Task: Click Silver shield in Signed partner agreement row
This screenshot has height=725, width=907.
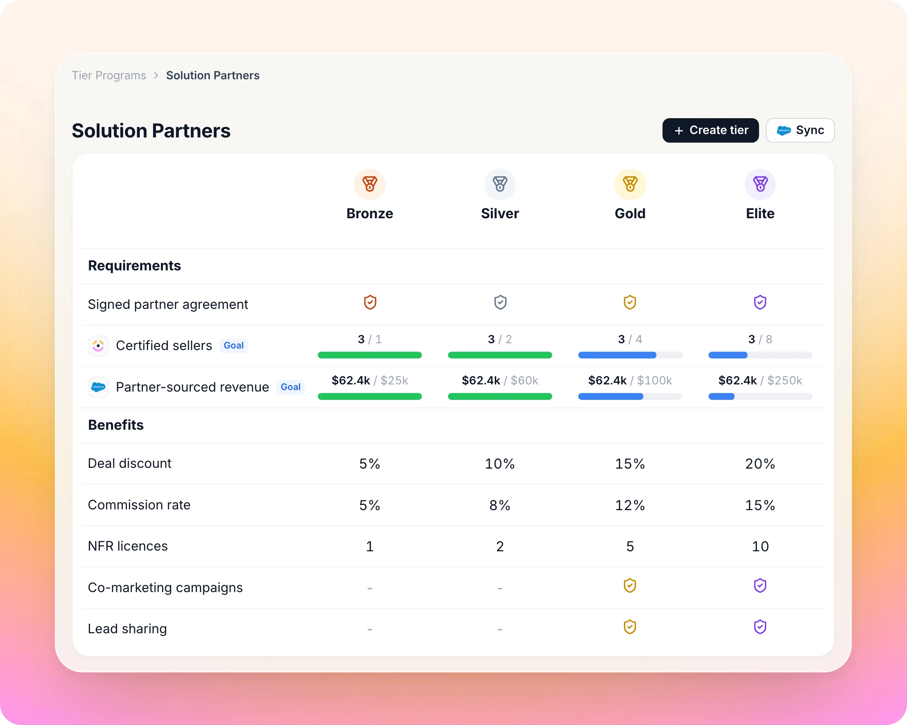Action: (500, 302)
